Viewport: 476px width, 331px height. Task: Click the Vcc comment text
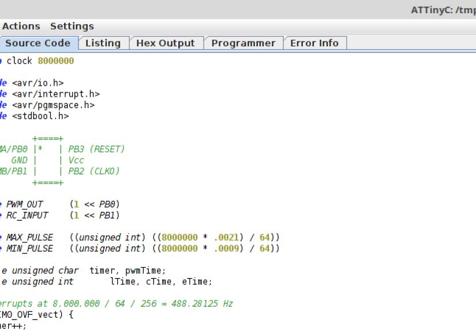(x=76, y=160)
